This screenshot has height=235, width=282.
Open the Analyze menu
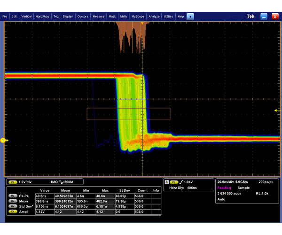click(154, 16)
